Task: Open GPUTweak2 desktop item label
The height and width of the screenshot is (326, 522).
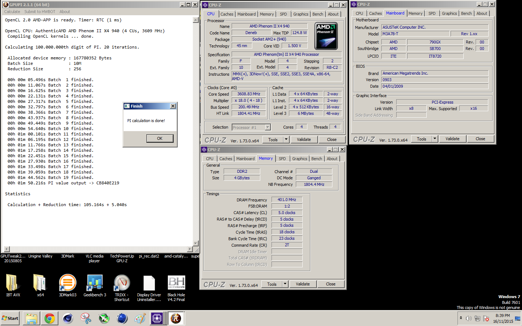Action: coord(13,258)
